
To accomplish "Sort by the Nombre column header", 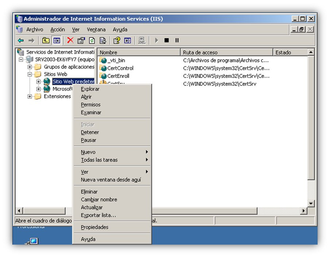I will (139, 52).
